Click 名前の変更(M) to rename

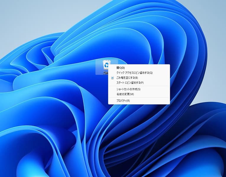(125, 94)
